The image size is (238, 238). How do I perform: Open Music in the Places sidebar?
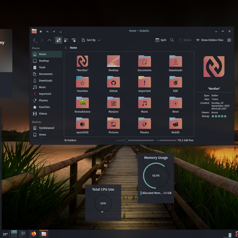click(47, 87)
